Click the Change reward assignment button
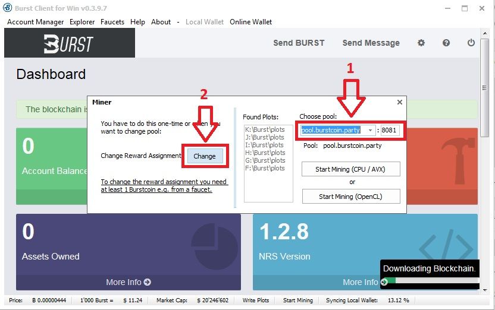Image resolution: width=495 pixels, height=310 pixels. (205, 156)
